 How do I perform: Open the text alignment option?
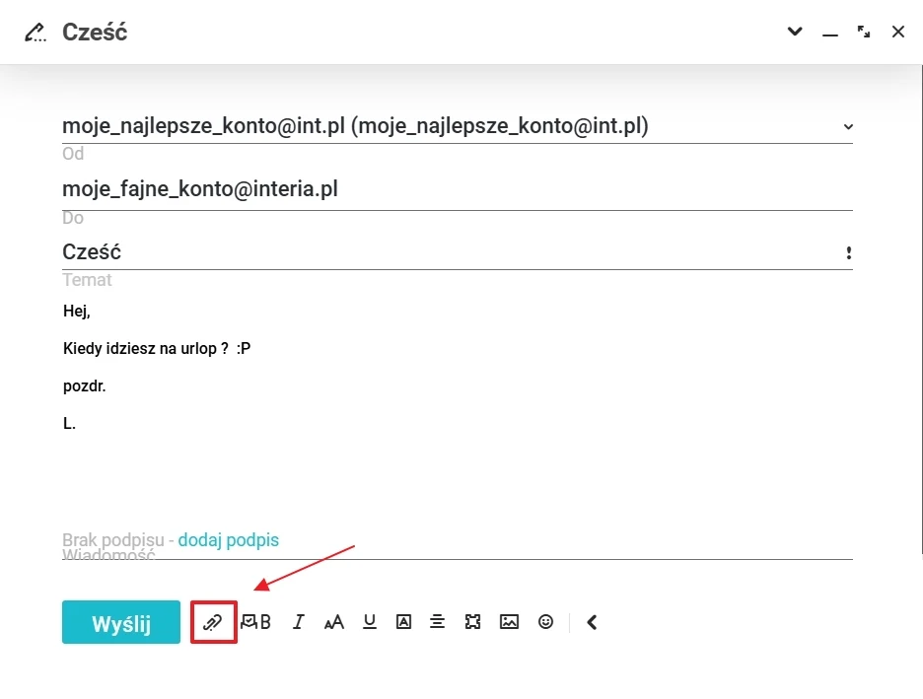(438, 622)
